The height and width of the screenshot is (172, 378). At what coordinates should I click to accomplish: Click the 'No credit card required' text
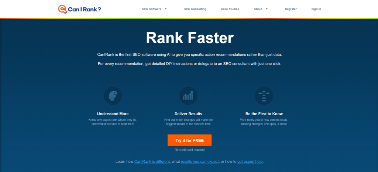(x=189, y=150)
